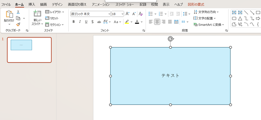Image resolution: width=261 pixels, height=120 pixels.
Task: Open the レイアウト layout dropdown
Action: (55, 12)
